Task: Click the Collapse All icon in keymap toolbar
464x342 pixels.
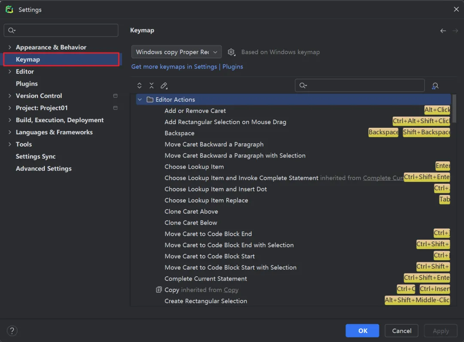Action: [x=151, y=86]
